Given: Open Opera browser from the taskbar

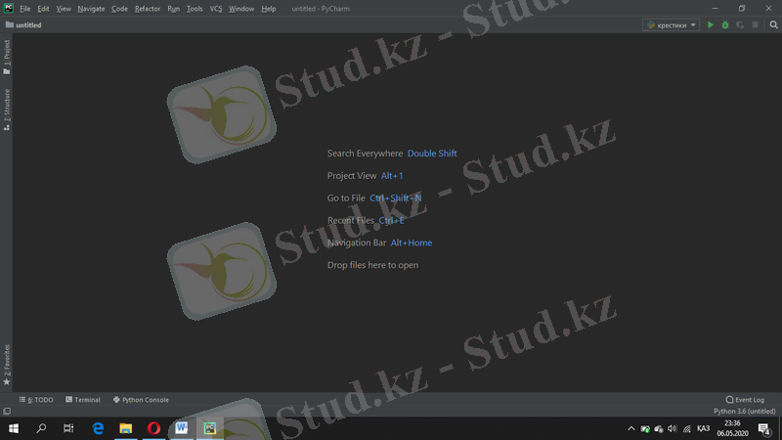Looking at the screenshot, I should (153, 428).
